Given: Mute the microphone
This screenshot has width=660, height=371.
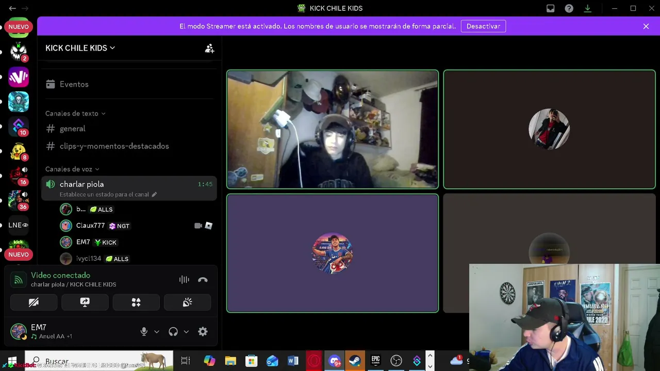Looking at the screenshot, I should tap(144, 332).
